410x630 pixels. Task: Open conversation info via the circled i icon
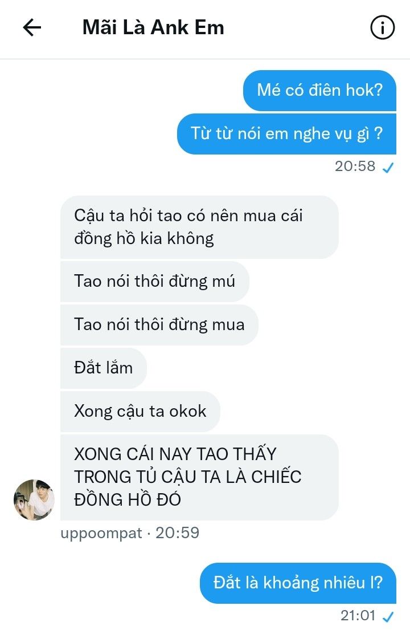pyautogui.click(x=382, y=28)
